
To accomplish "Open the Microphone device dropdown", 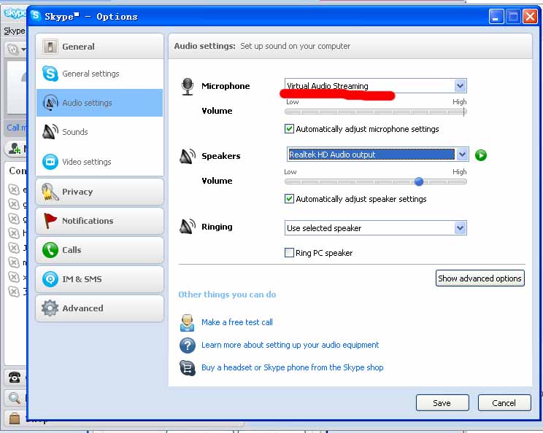I will click(376, 86).
